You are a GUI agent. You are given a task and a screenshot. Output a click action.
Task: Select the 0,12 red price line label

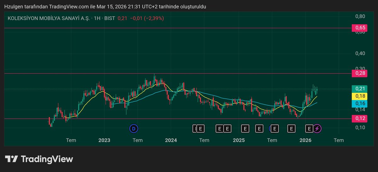click(x=360, y=119)
